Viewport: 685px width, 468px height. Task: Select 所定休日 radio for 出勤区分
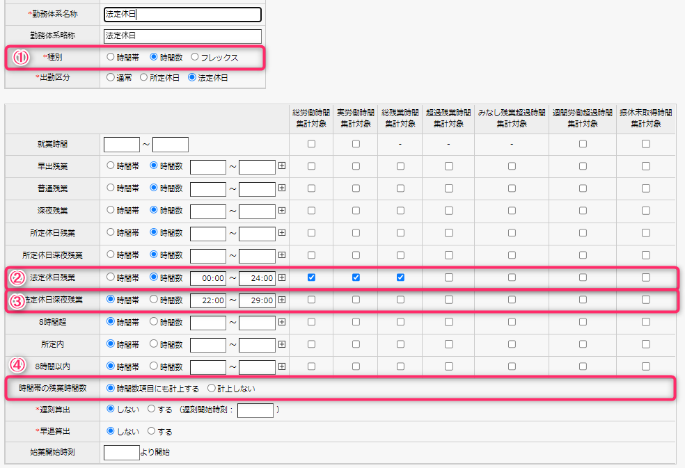tap(144, 78)
